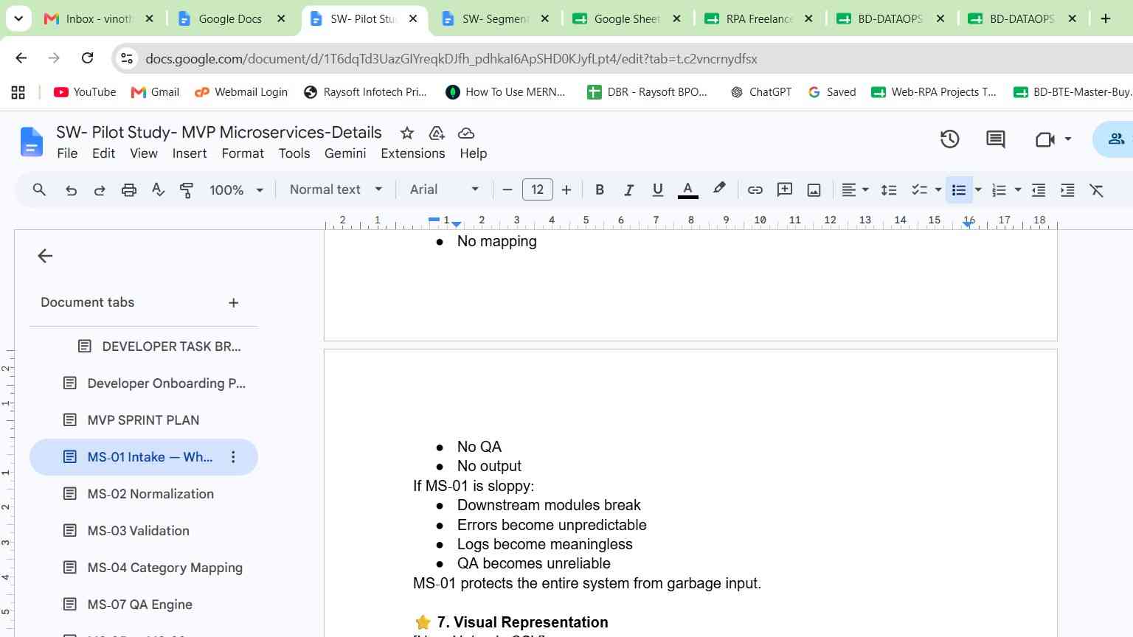Open version history clock icon
Screen dimensions: 1133x637
[949, 139]
